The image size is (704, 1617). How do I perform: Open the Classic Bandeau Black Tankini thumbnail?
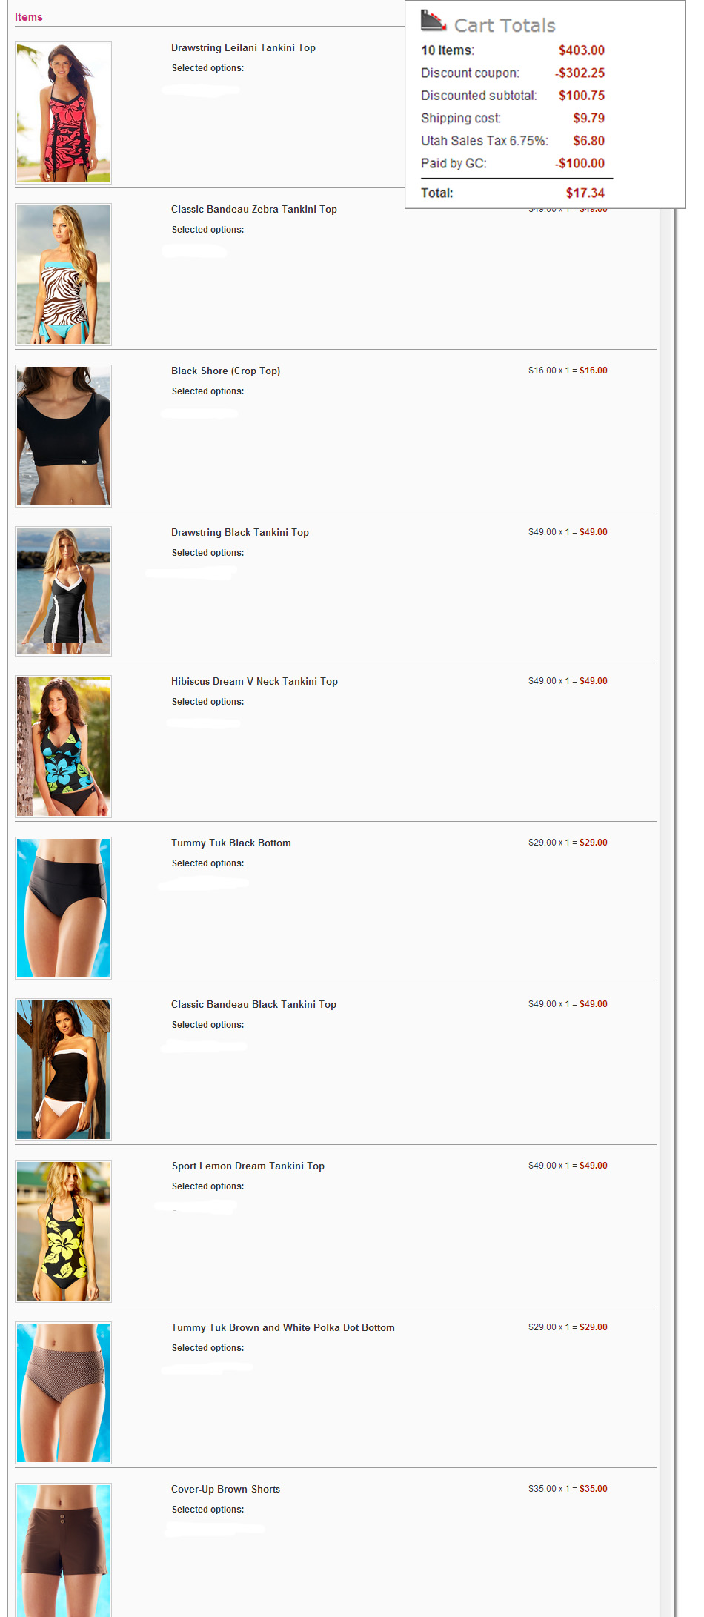[x=63, y=1069]
